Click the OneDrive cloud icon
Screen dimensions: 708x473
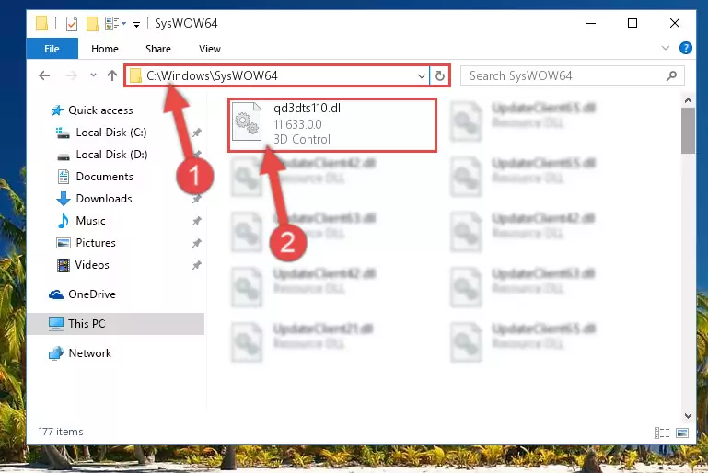pos(56,294)
